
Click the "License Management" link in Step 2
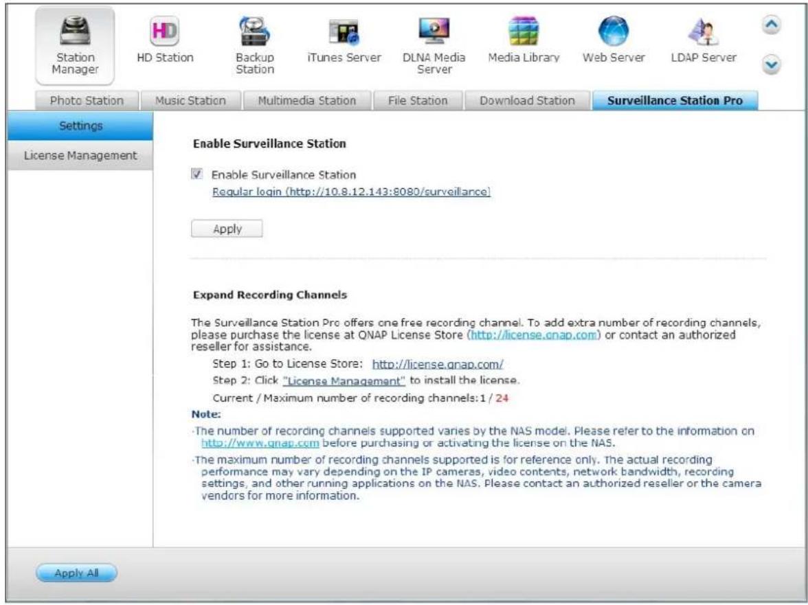pos(344,381)
